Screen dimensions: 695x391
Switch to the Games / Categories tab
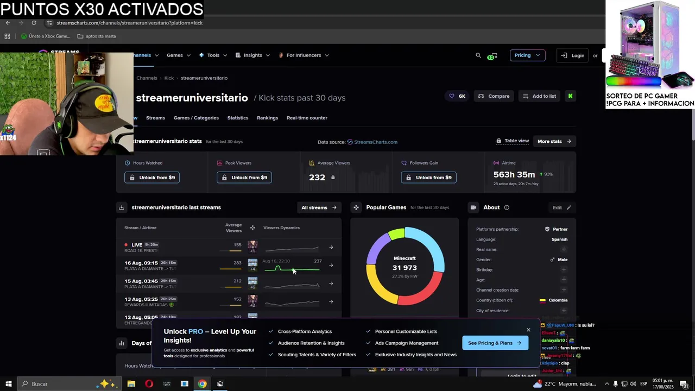[x=196, y=118]
